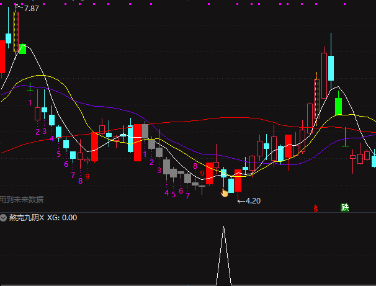Click the 熬完九阴X indicator name
The height and width of the screenshot is (286, 376).
click(27, 218)
